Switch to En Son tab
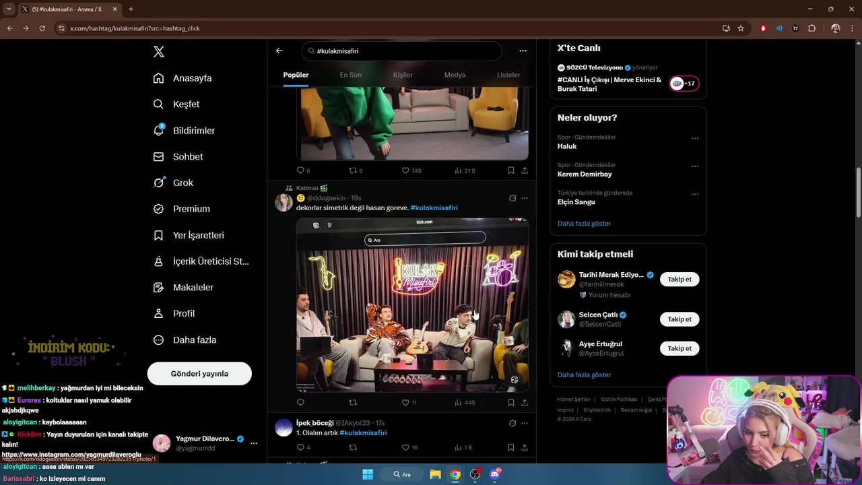The width and height of the screenshot is (862, 485). pyautogui.click(x=351, y=75)
